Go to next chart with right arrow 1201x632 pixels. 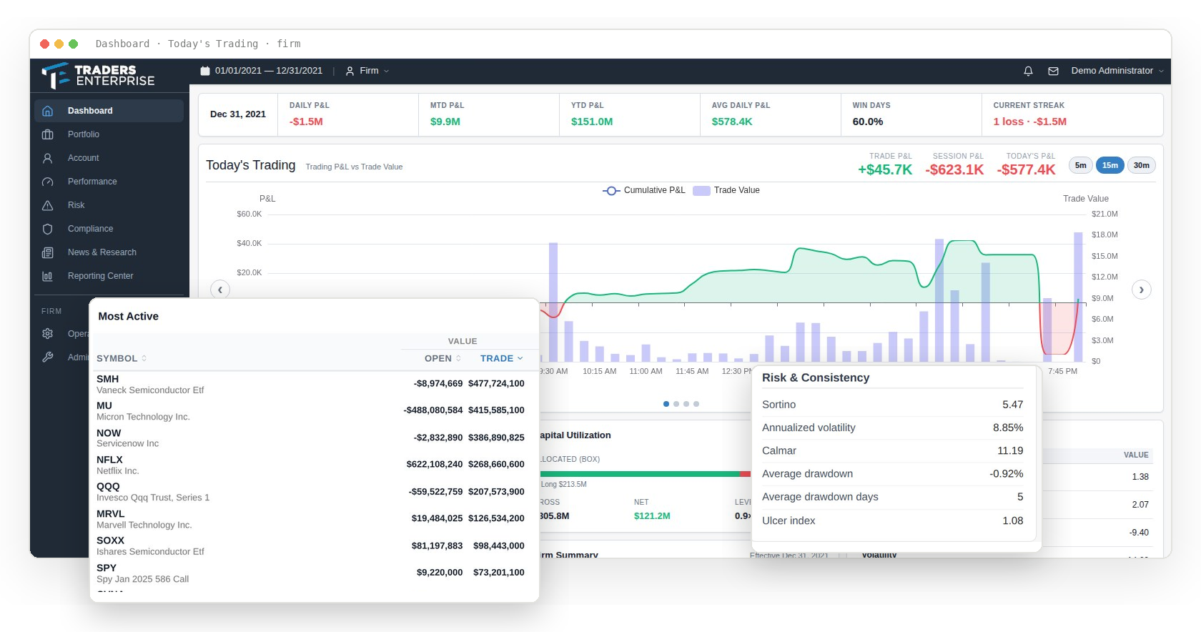click(x=1141, y=290)
